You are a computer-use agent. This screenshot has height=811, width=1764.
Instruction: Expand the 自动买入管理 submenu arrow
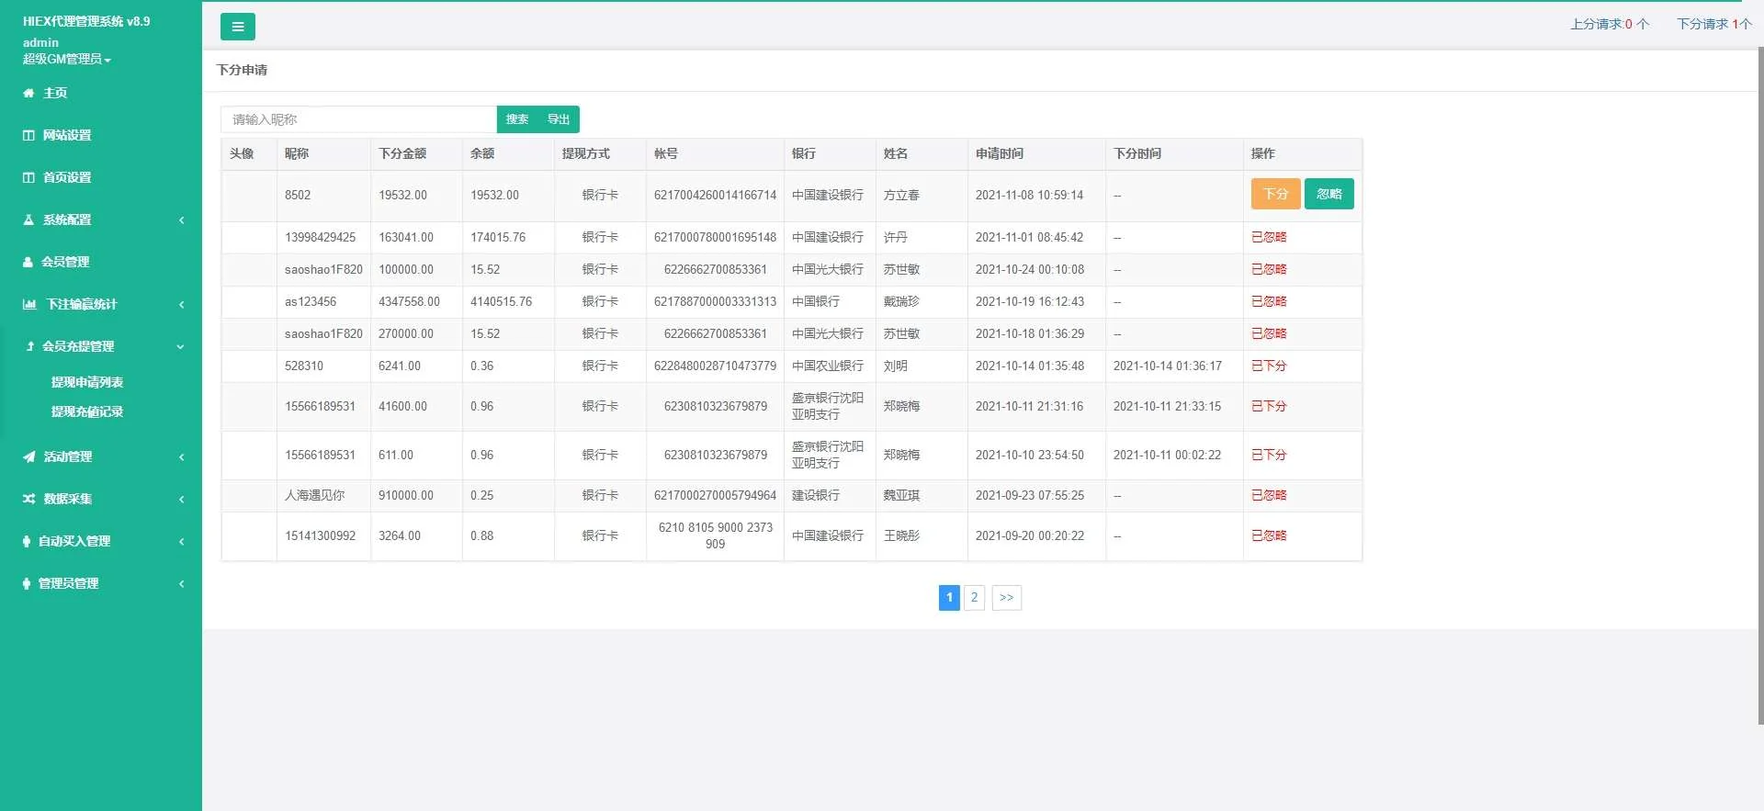[181, 541]
